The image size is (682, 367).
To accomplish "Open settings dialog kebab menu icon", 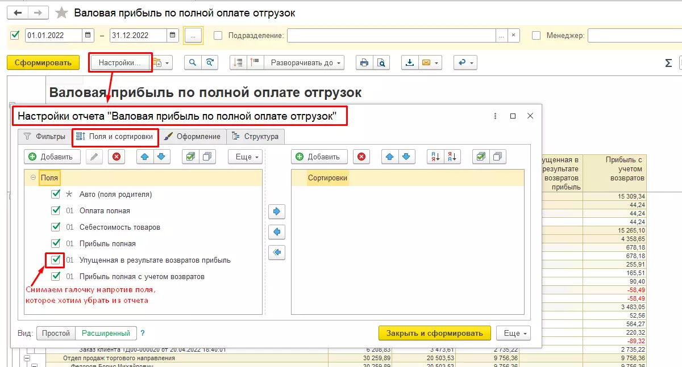I will [496, 116].
